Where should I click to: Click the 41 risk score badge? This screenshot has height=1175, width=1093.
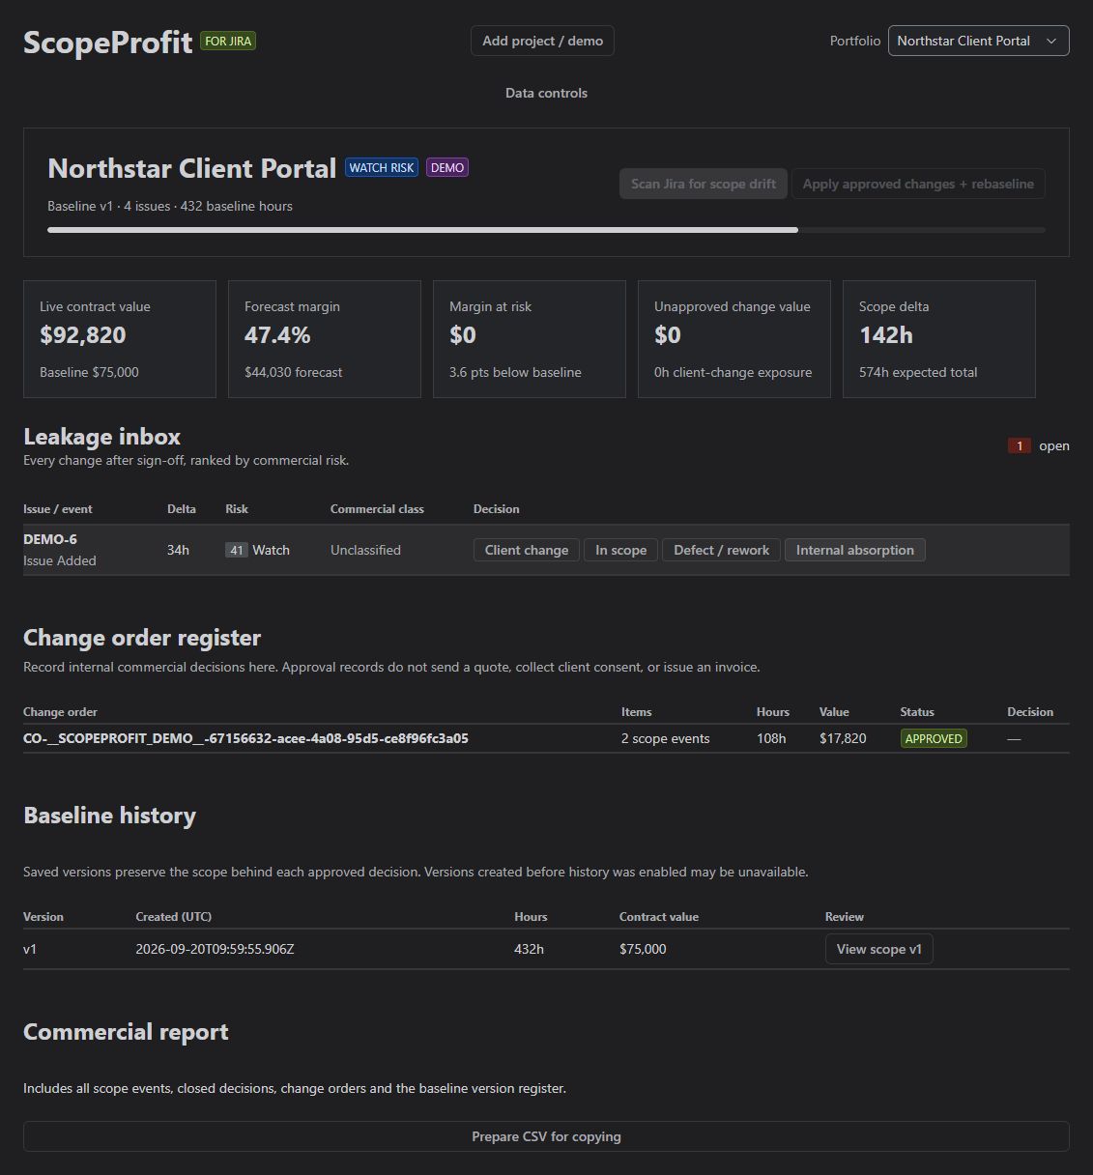[x=237, y=550]
